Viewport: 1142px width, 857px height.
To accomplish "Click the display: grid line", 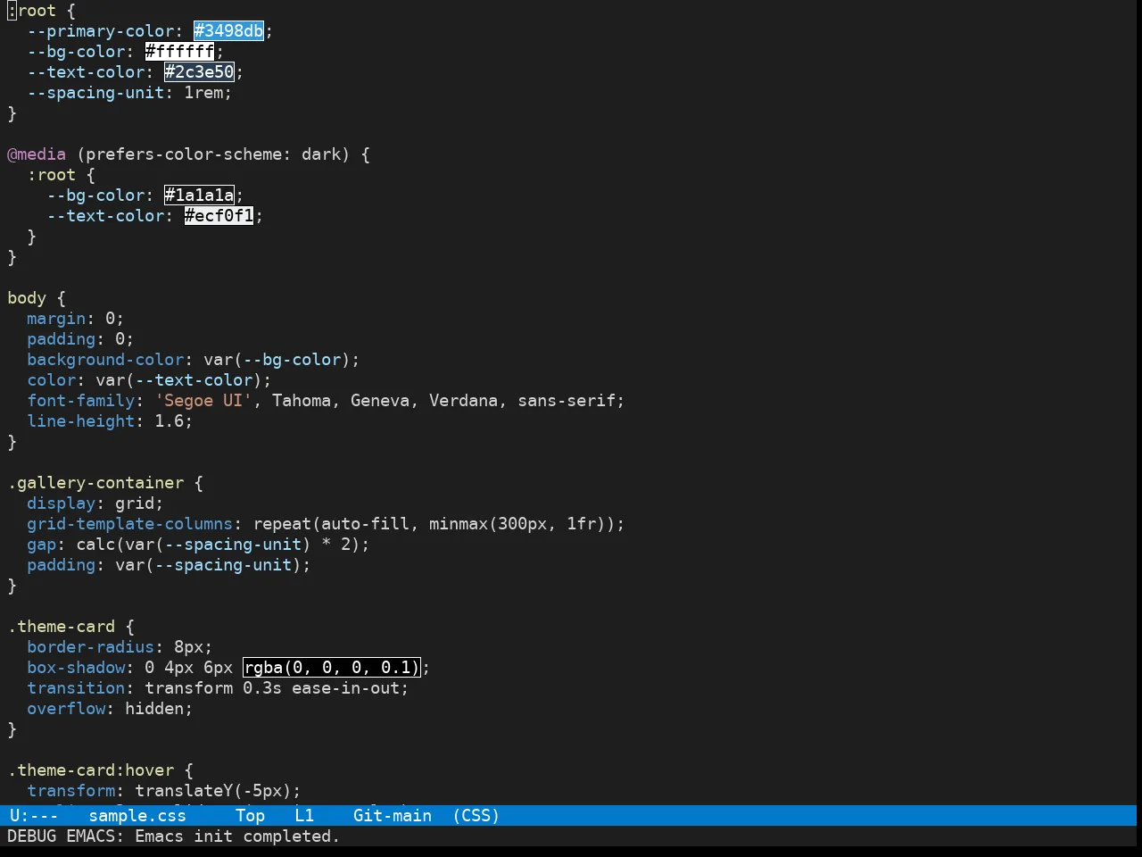I will click(x=95, y=503).
